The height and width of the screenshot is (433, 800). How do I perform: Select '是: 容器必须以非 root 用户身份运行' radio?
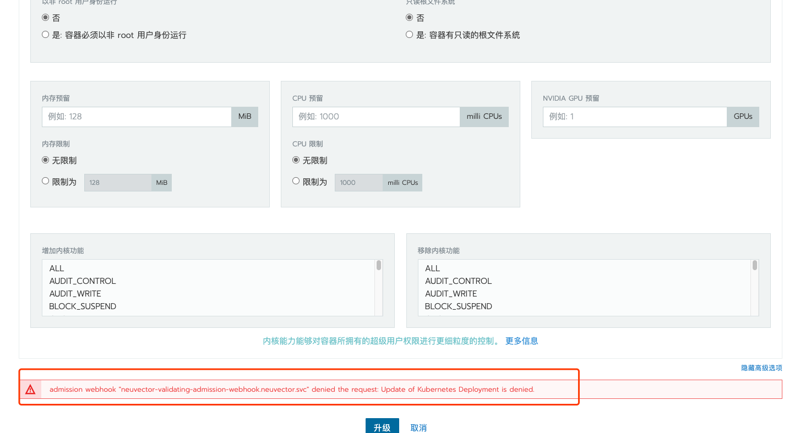[46, 35]
